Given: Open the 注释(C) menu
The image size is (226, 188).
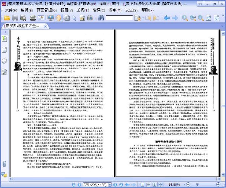Looking at the screenshot, I should (x=99, y=10).
